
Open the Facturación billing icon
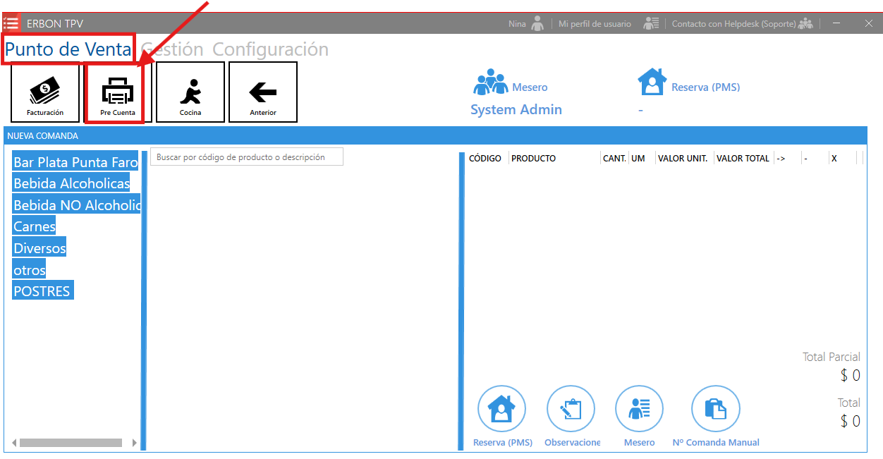[x=45, y=92]
